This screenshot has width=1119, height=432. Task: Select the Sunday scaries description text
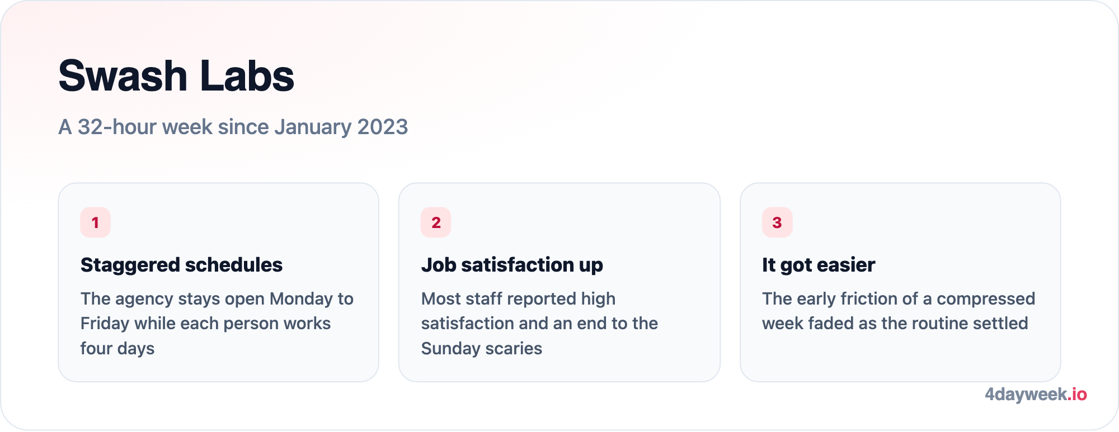point(539,324)
